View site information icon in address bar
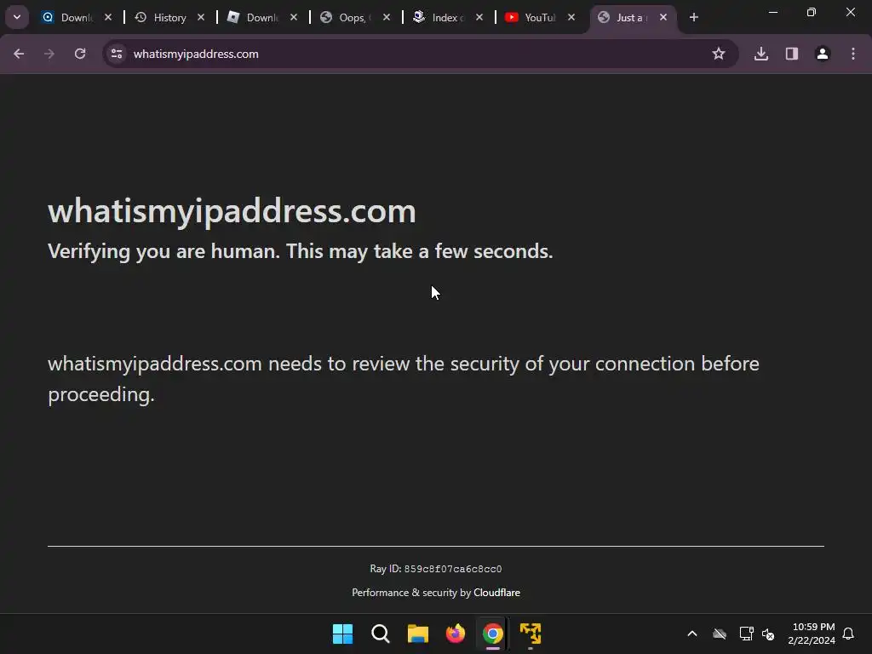The image size is (872, 654). point(117,54)
